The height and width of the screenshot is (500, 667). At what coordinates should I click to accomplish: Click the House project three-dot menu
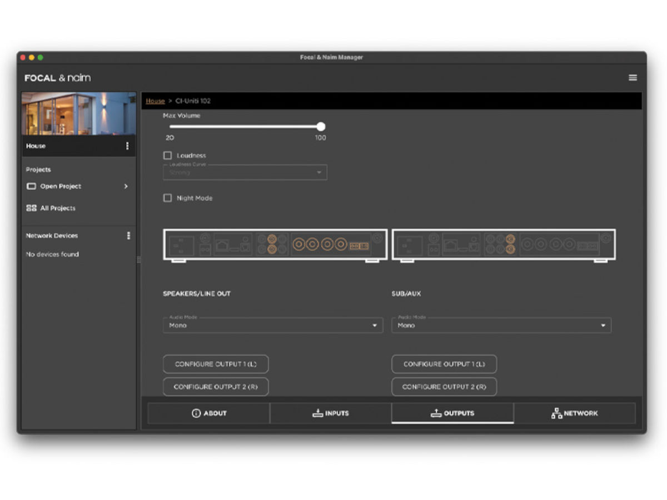pyautogui.click(x=127, y=146)
